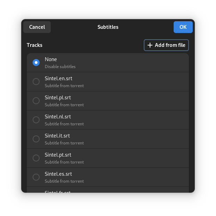Screen dimensions: 216x216
Task: Confirm subtitle choice with OK
Action: (x=183, y=27)
